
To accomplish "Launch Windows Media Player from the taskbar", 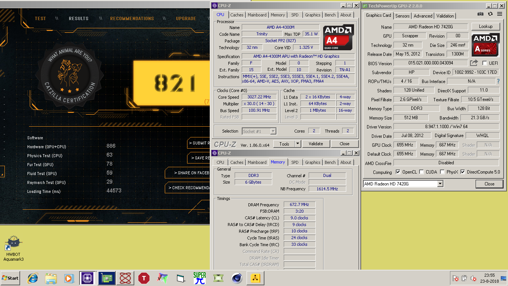I will [x=69, y=278].
